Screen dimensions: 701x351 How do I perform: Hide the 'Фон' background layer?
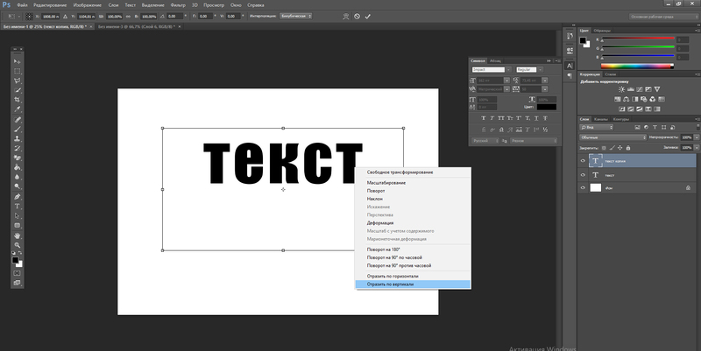[x=583, y=188]
